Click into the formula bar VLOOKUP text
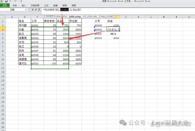The image size is (195, 131). 62,9
